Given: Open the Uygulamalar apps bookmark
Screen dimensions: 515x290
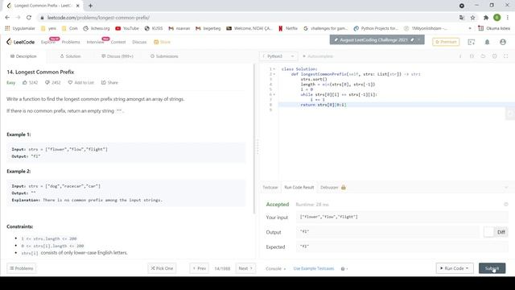Looking at the screenshot, I should pos(20,29).
